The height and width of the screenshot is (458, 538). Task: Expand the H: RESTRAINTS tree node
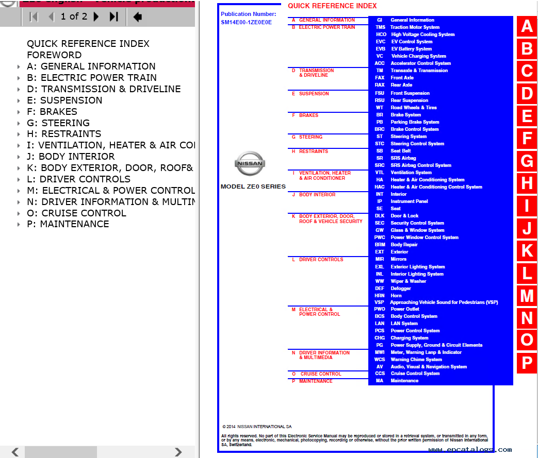click(19, 134)
